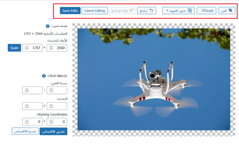Click the Save Edits button
The image size is (239, 146).
coord(70,11)
